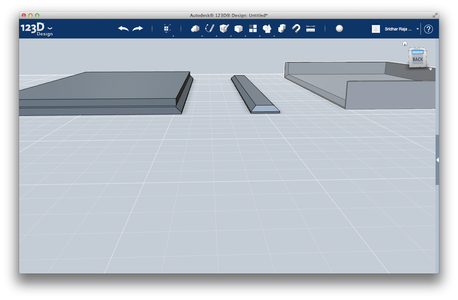The height and width of the screenshot is (300, 458).
Task: Expand the collapsed right side panel
Action: 437,160
